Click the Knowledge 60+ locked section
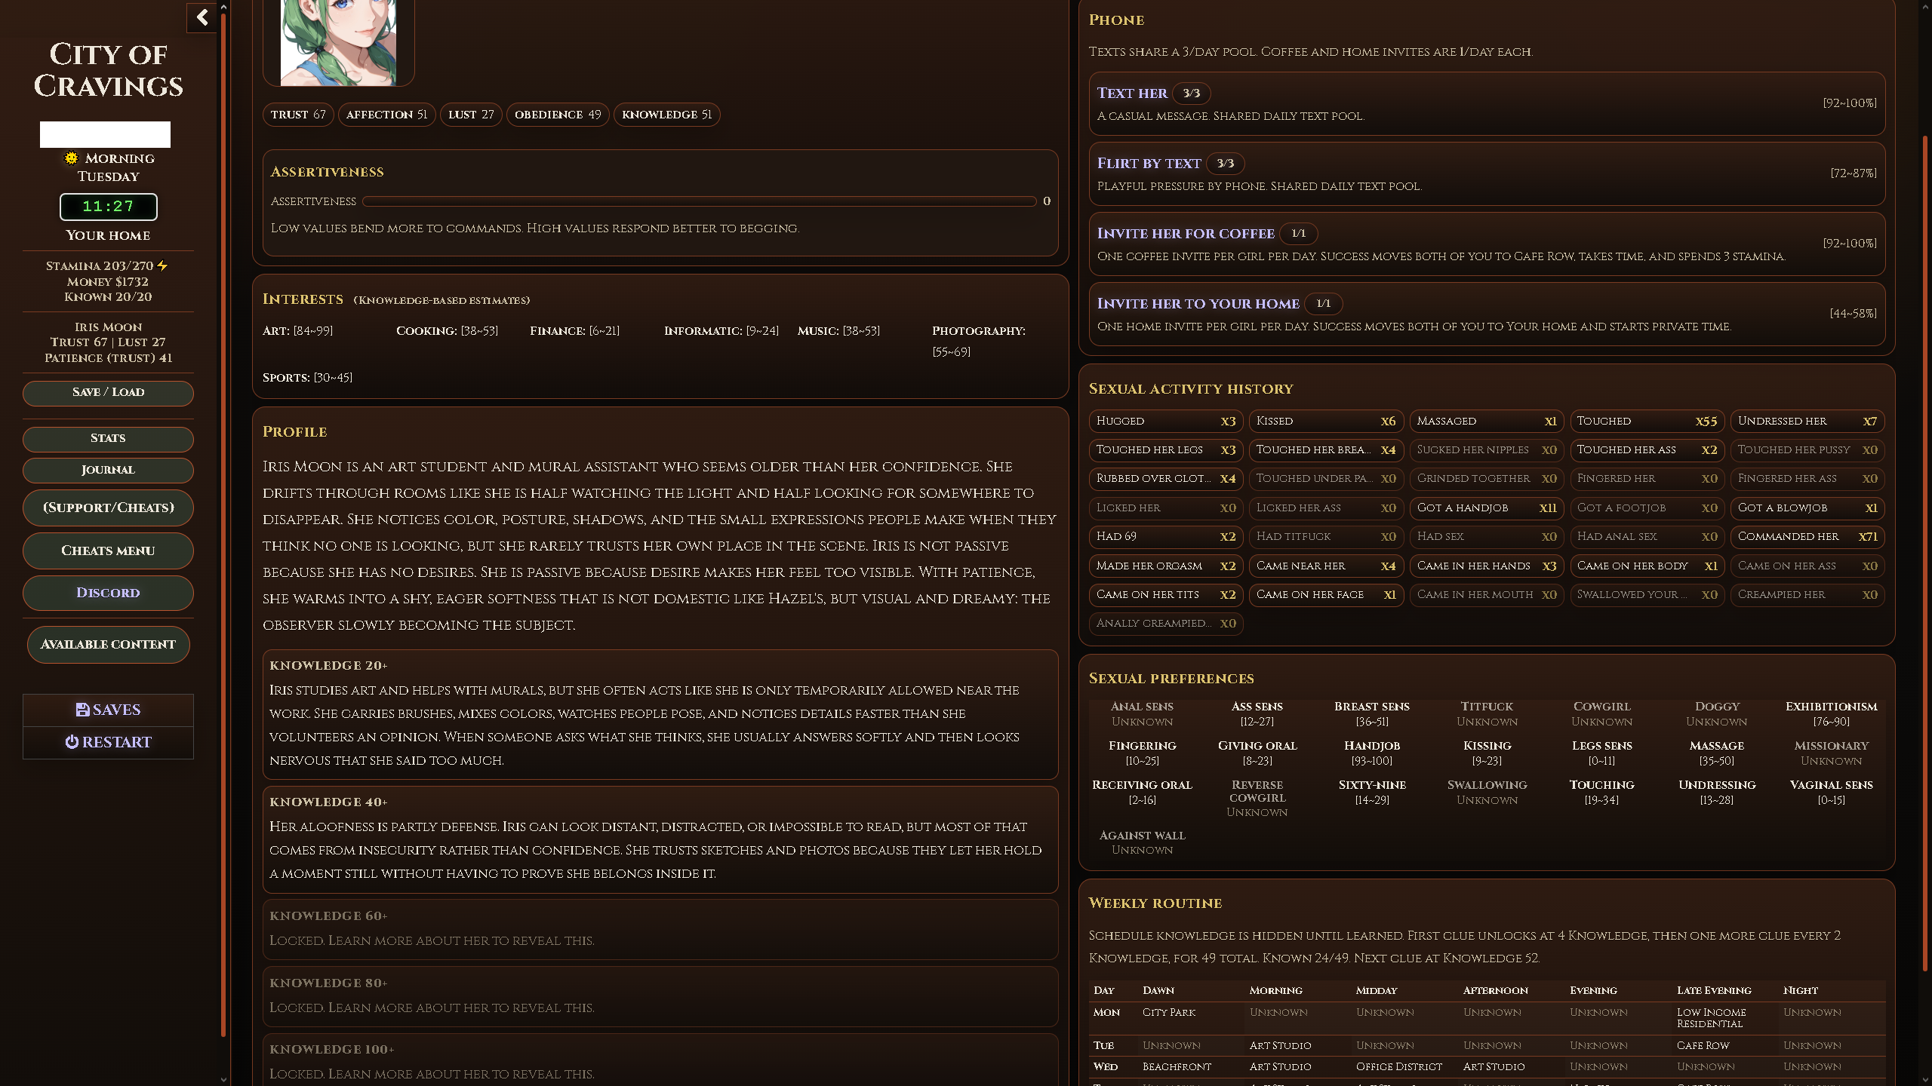Screen dimensions: 1932x1086 (x=660, y=929)
